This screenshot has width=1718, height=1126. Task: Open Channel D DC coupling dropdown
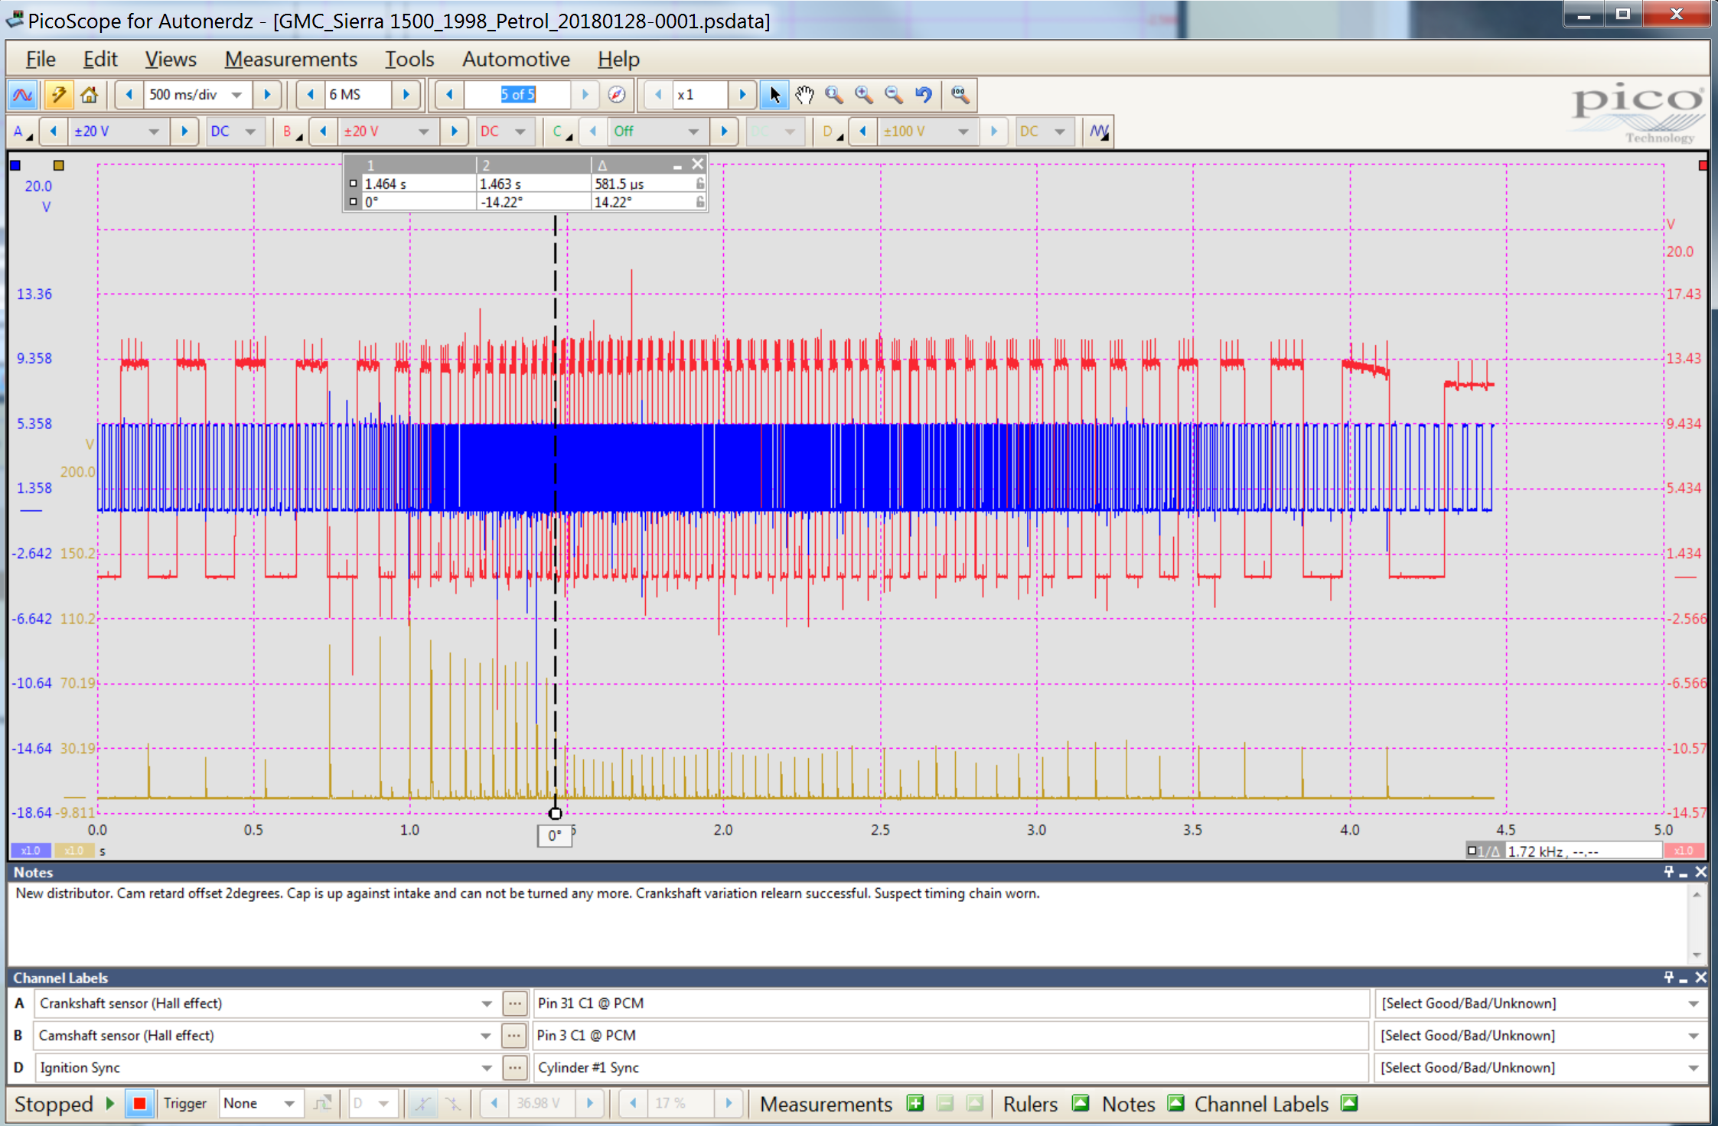pyautogui.click(x=1060, y=132)
